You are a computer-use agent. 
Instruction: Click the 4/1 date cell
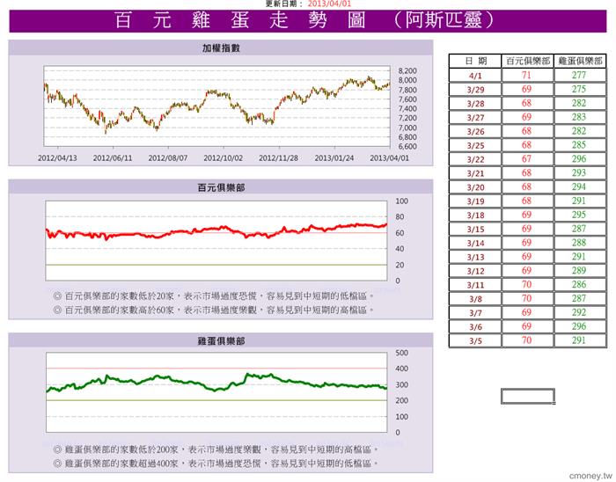pyautogui.click(x=475, y=76)
